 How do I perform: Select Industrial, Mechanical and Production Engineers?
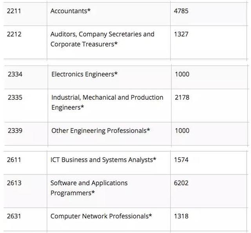(107, 102)
